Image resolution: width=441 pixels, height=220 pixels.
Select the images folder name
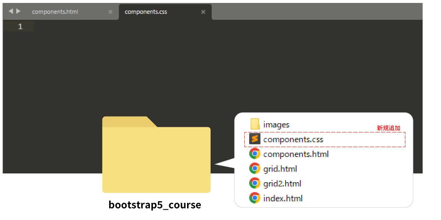click(276, 125)
